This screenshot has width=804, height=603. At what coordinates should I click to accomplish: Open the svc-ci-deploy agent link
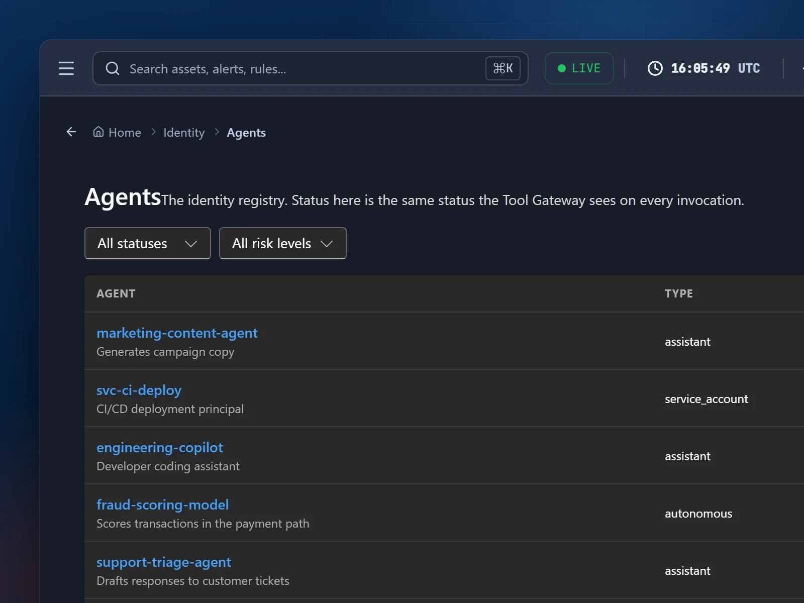tap(139, 390)
